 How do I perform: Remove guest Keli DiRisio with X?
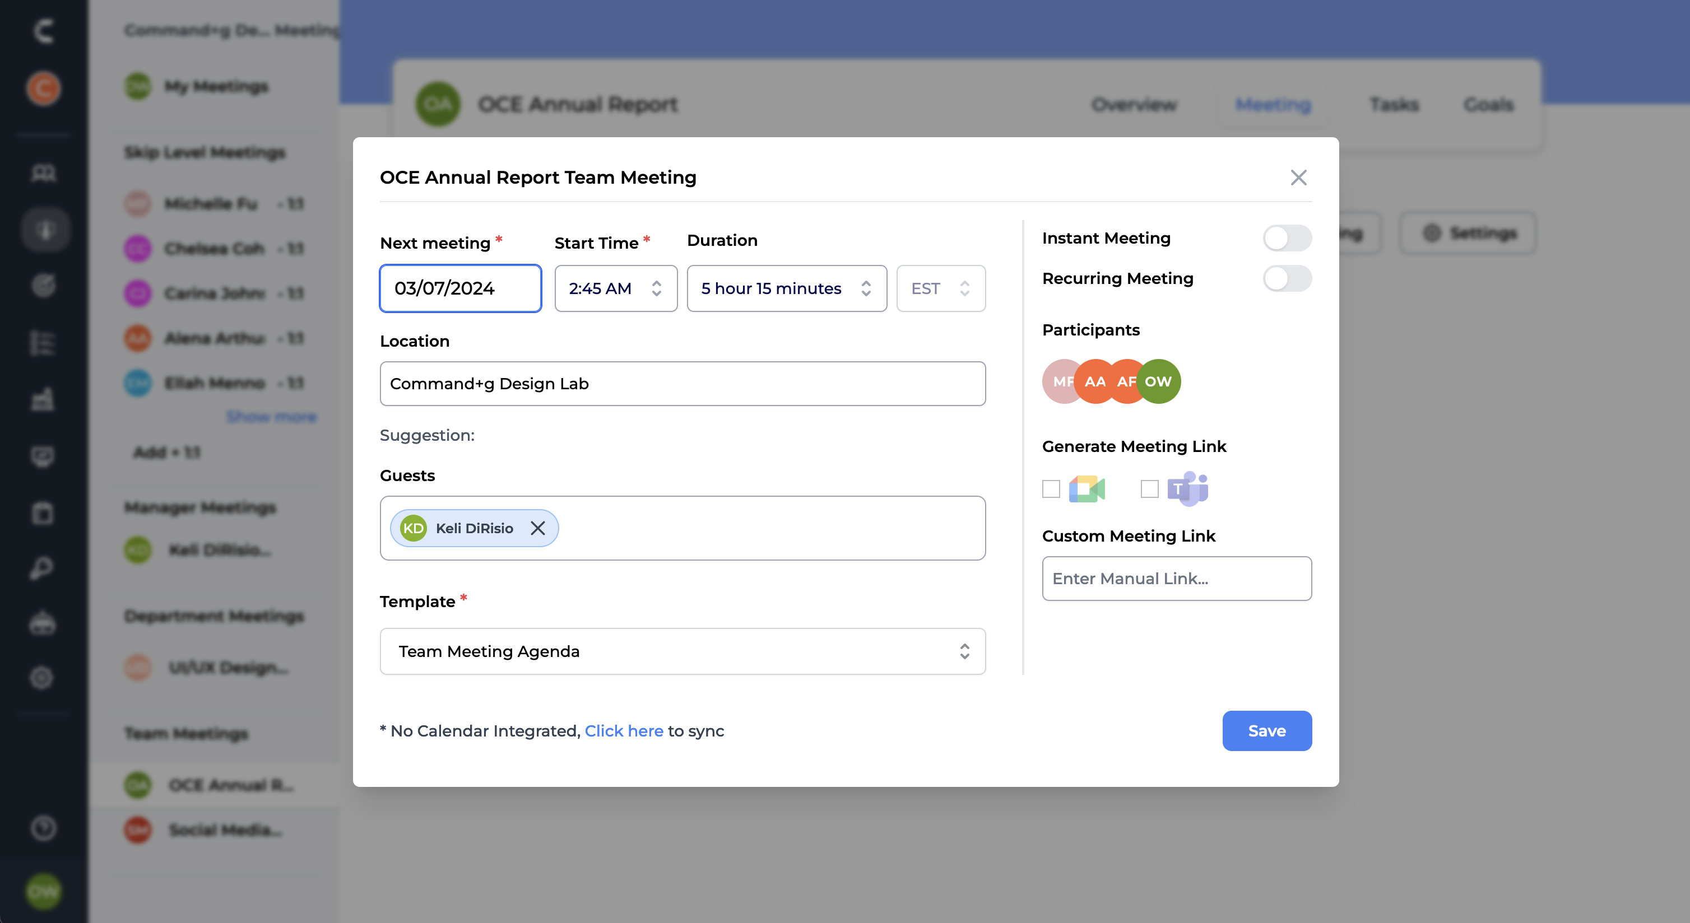coord(537,528)
